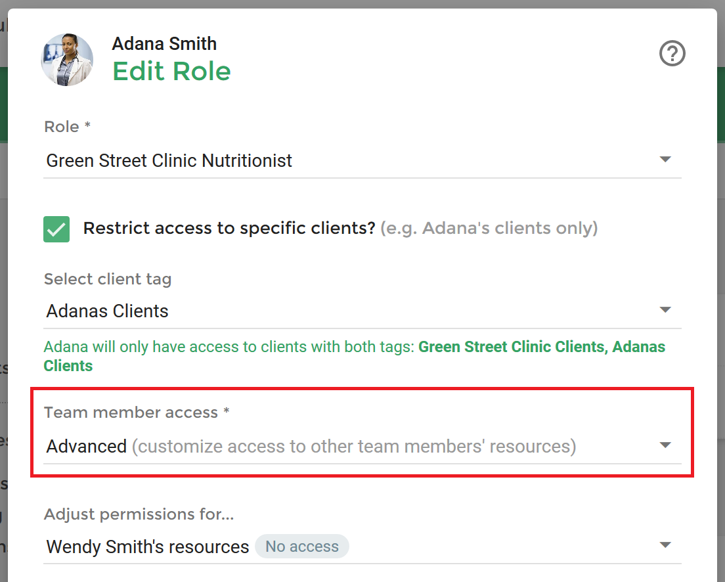
Task: Click the Adana Smith name text
Action: 164,44
